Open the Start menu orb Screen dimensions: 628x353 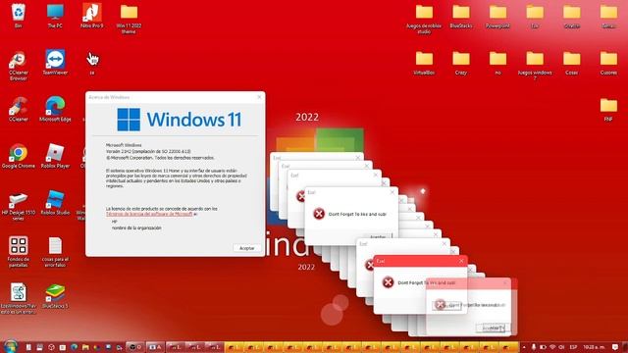(x=11, y=346)
